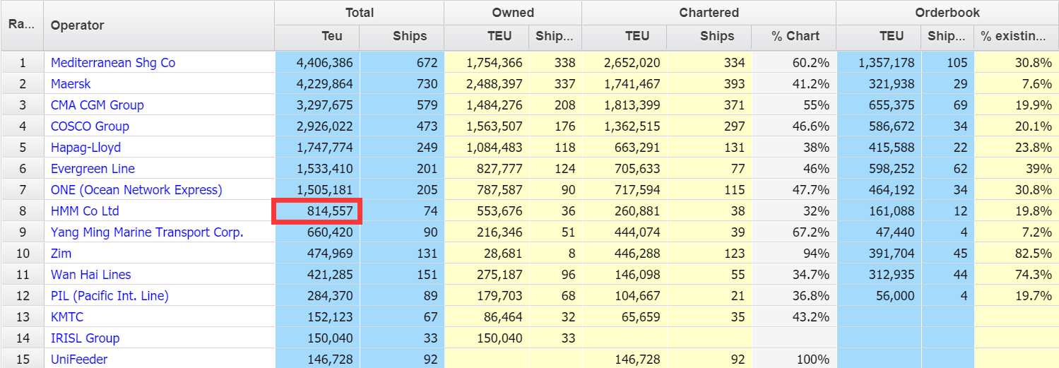Sort by Total Ships column header
Screen dimensions: 1059x368
coord(402,37)
